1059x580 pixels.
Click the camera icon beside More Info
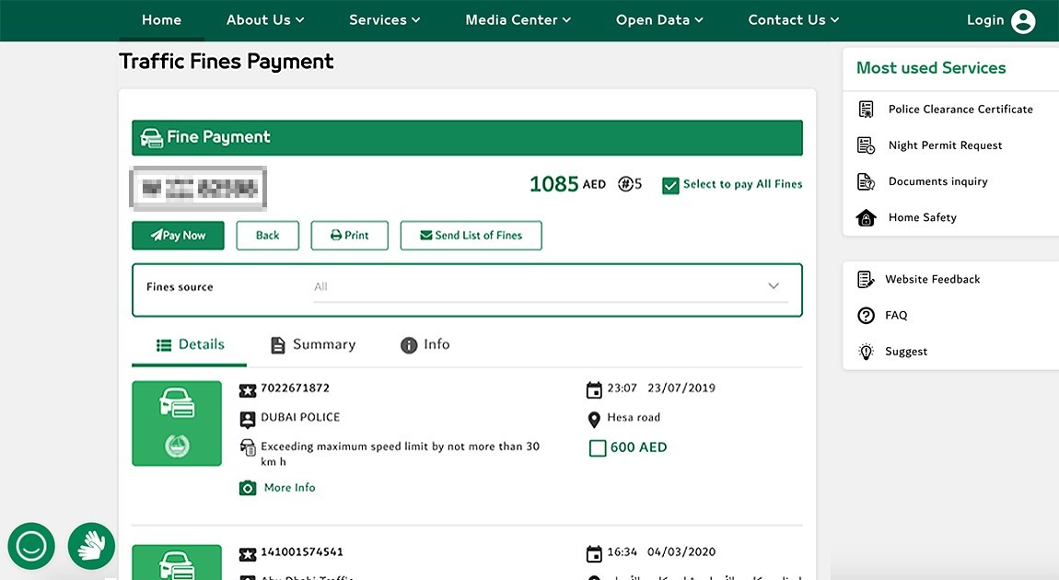[x=248, y=488]
